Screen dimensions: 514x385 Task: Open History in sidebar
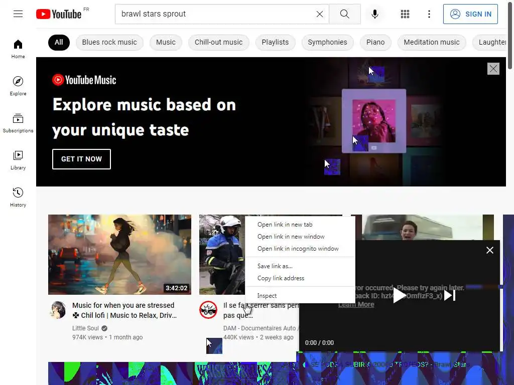pyautogui.click(x=18, y=197)
